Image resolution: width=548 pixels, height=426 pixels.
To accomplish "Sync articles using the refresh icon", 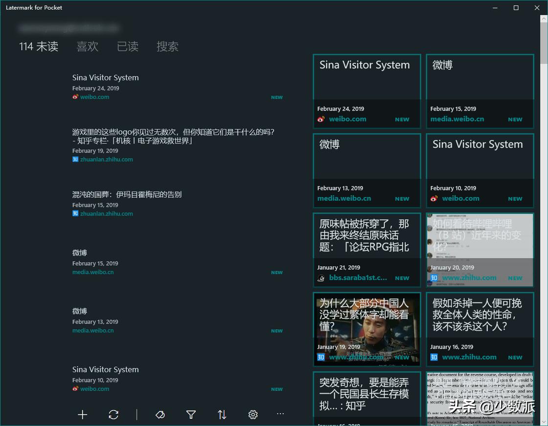I will (x=114, y=414).
